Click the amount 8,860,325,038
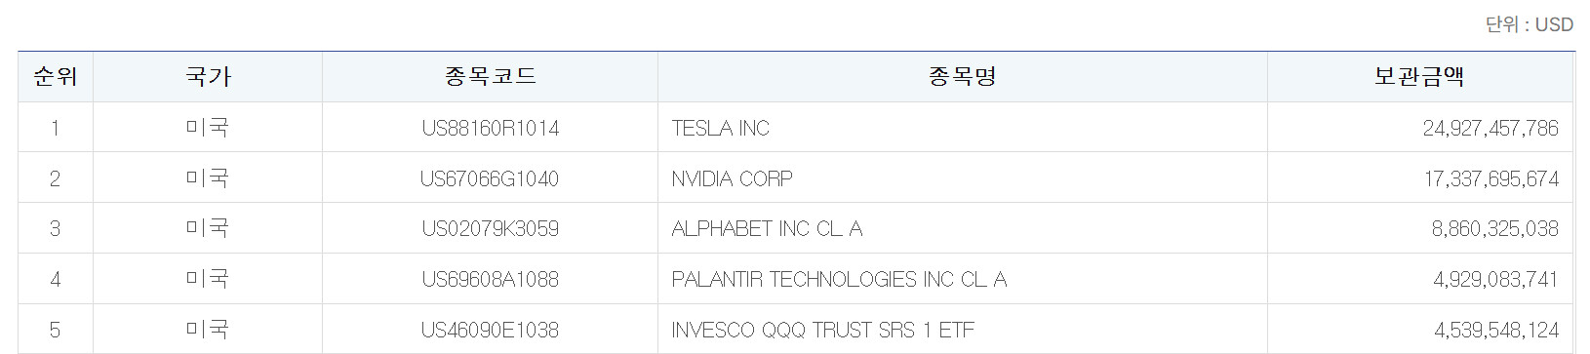Screen dimensions: 1590x354 (1495, 229)
